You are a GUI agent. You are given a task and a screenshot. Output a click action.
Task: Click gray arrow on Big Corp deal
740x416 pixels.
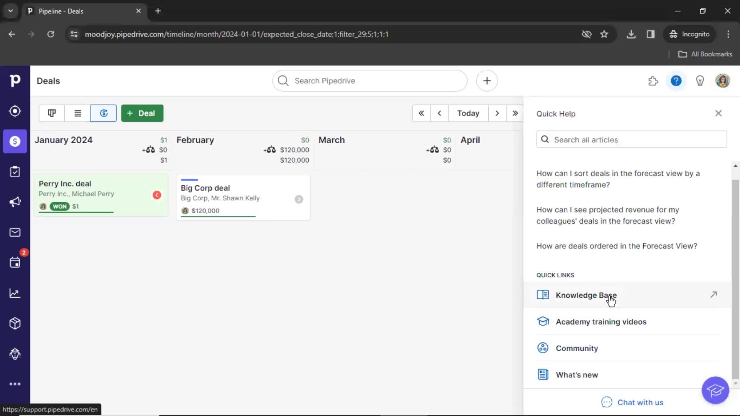(299, 199)
